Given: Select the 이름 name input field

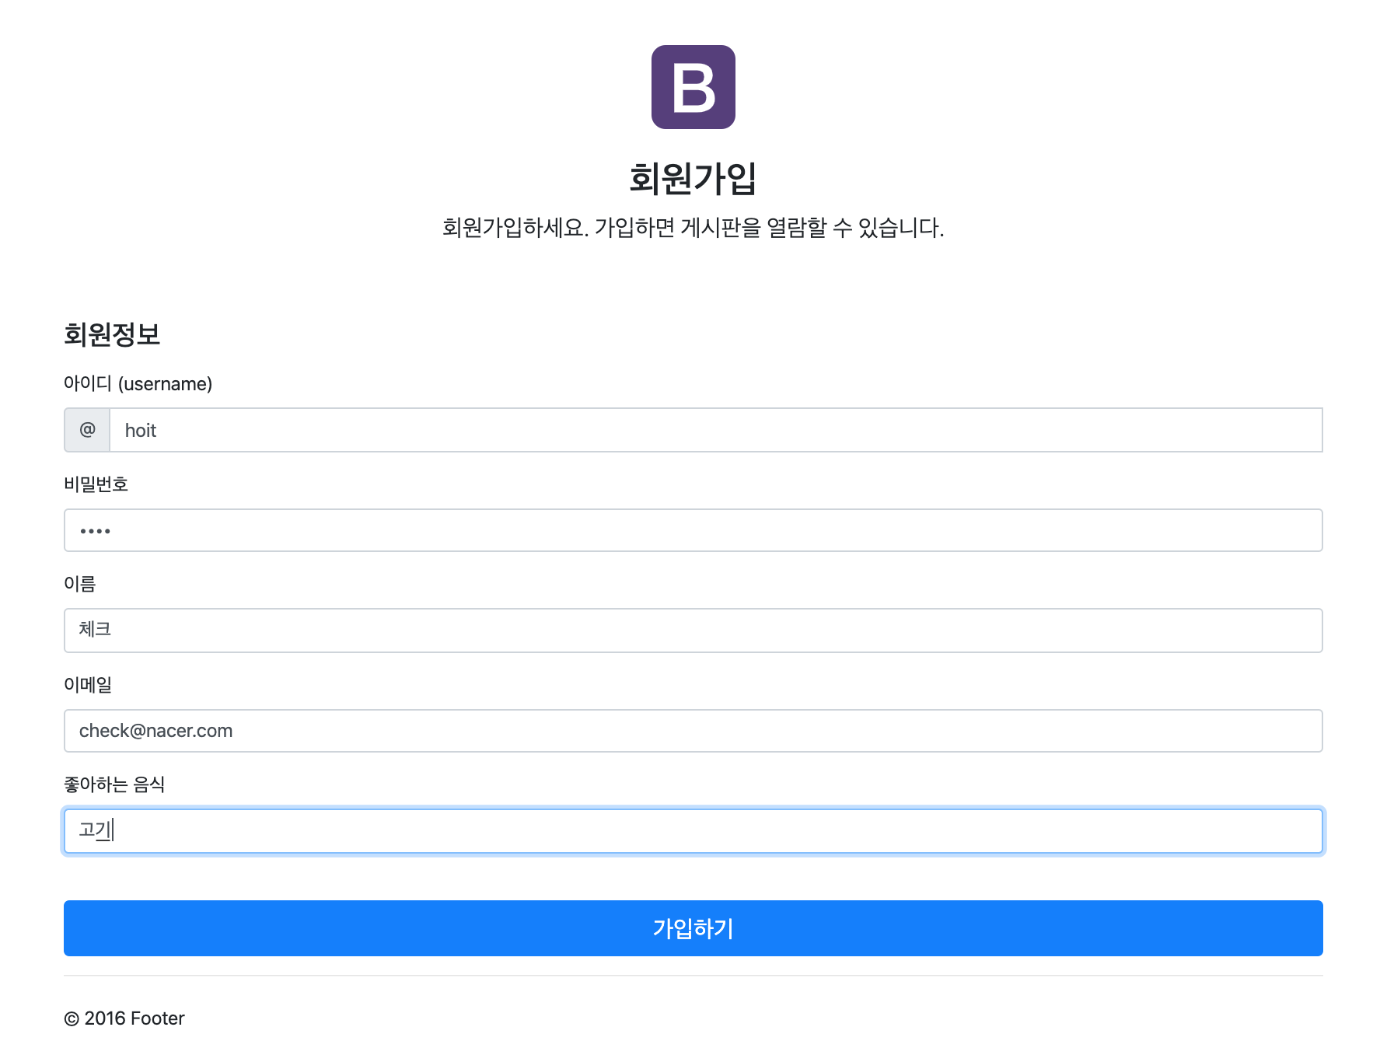Looking at the screenshot, I should coord(693,631).
